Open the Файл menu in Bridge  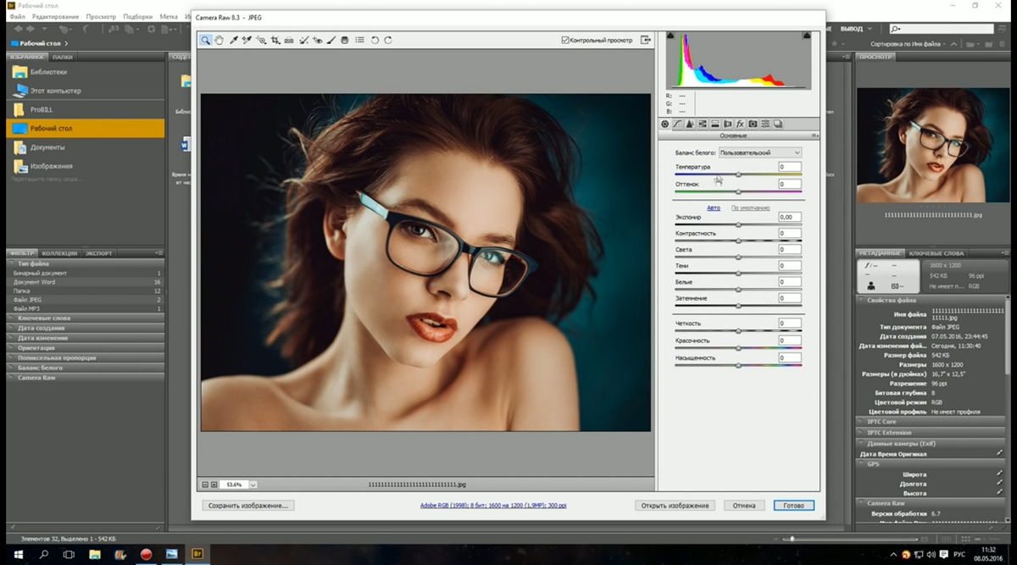(17, 17)
